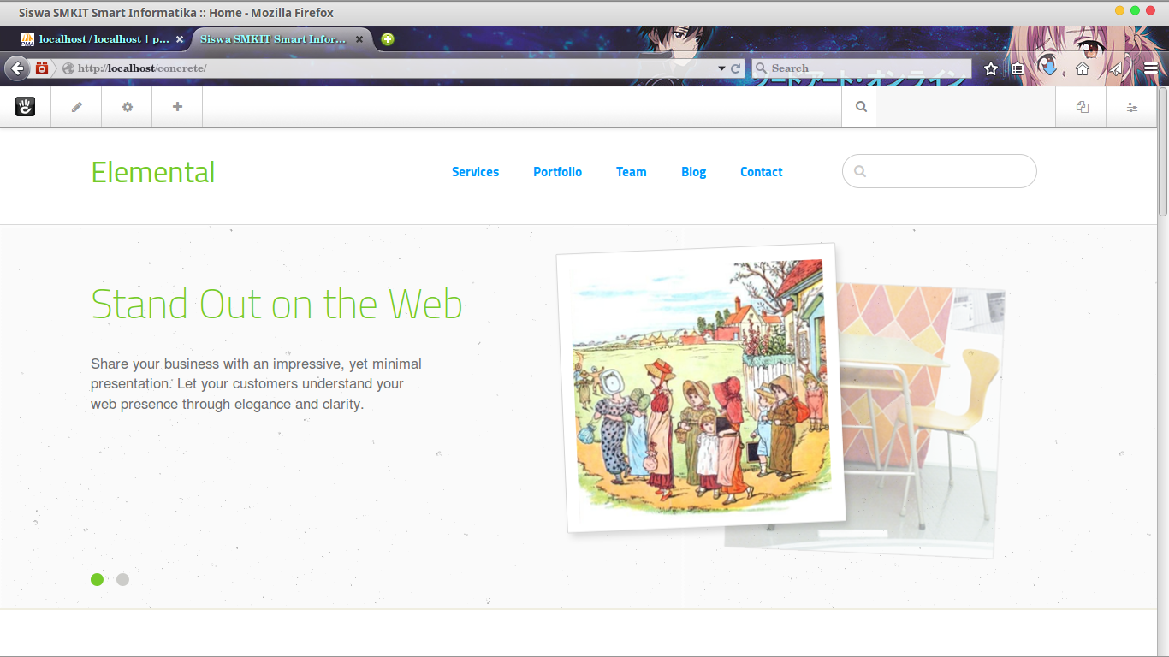1169x657 pixels.
Task: Switch to localhost phpMyAdmin tab
Action: tap(104, 39)
